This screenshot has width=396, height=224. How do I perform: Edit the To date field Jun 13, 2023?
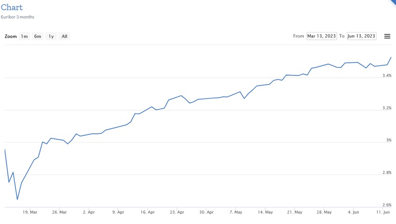click(x=362, y=36)
